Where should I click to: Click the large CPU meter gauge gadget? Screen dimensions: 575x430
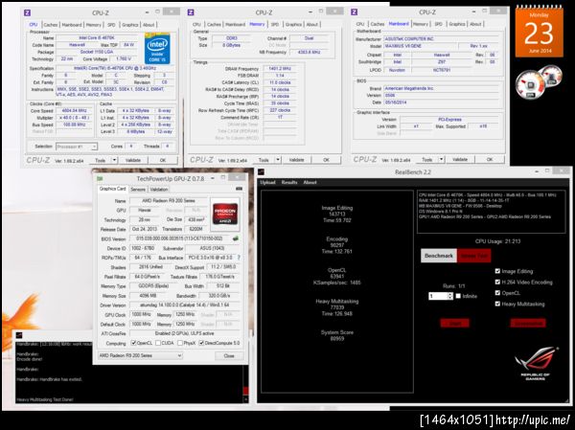530,85
